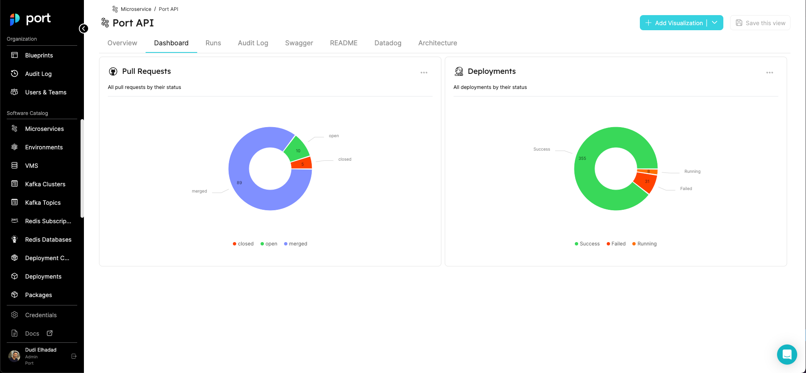
Task: Open the Deployments widget three-dot menu
Action: pos(769,73)
